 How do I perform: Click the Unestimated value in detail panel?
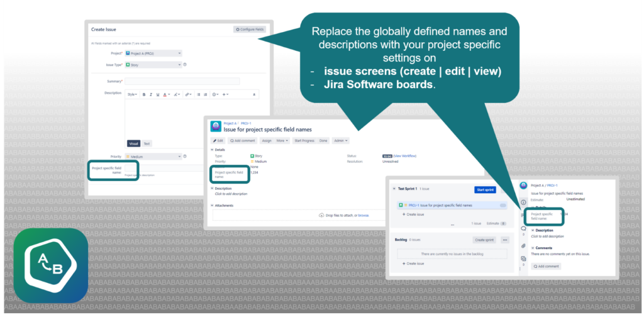[x=575, y=199]
